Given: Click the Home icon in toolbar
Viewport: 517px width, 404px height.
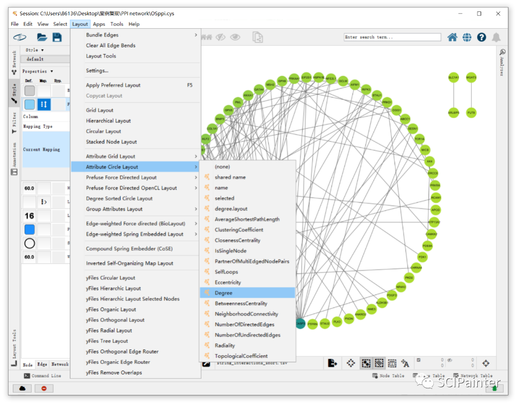Looking at the screenshot, I should (452, 37).
